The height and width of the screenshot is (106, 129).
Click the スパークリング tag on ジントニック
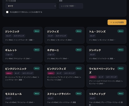[x=19, y=36]
